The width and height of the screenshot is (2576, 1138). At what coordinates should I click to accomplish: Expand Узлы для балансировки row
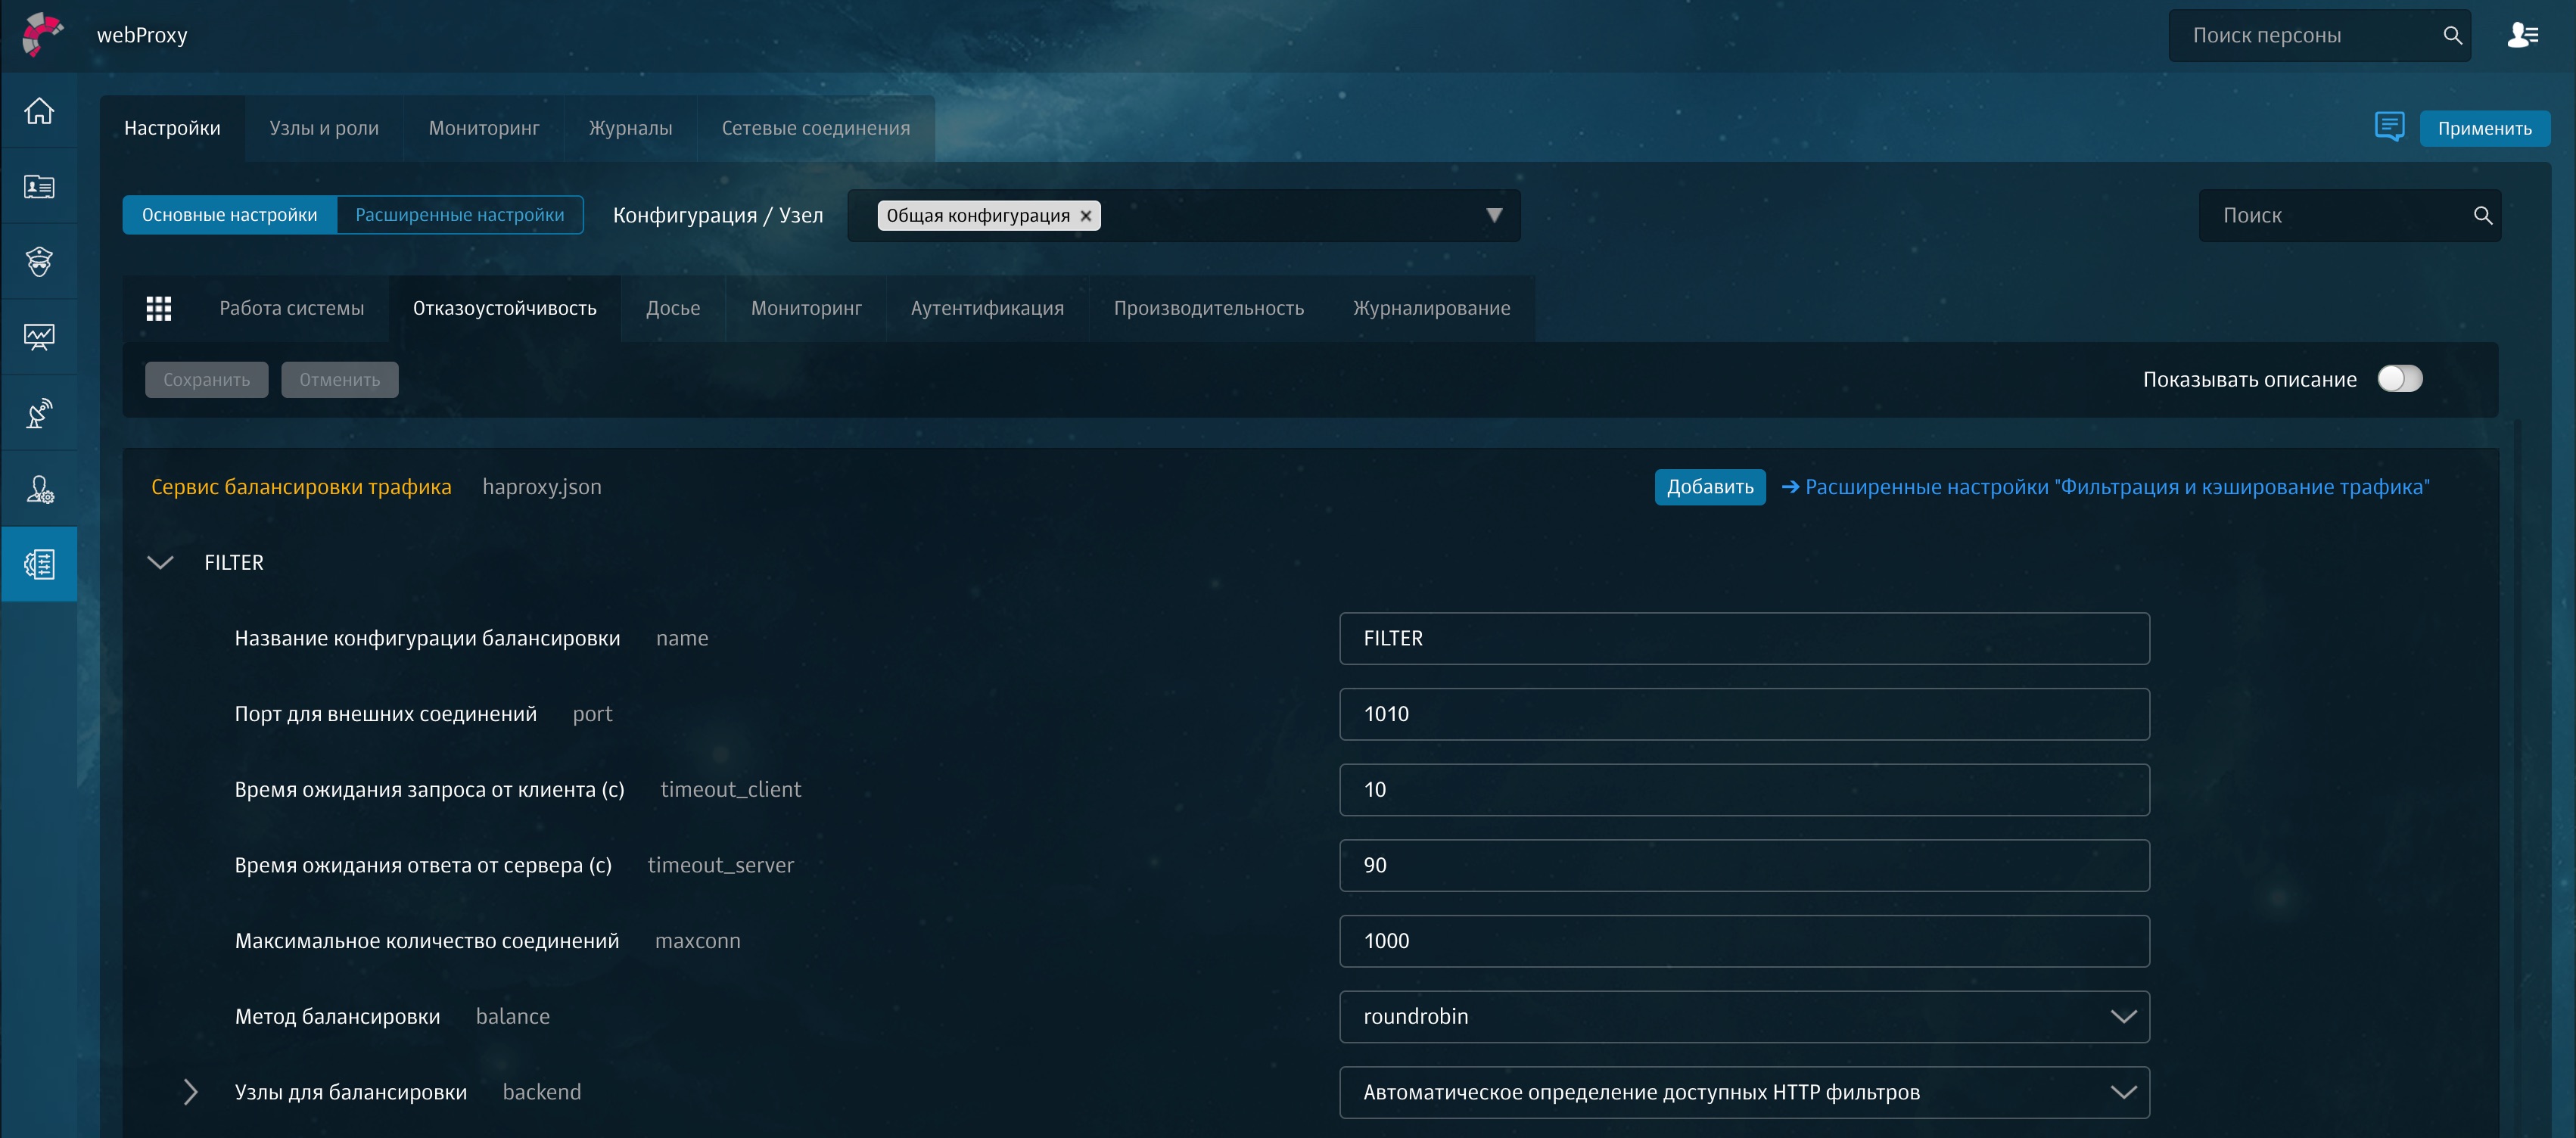tap(190, 1092)
